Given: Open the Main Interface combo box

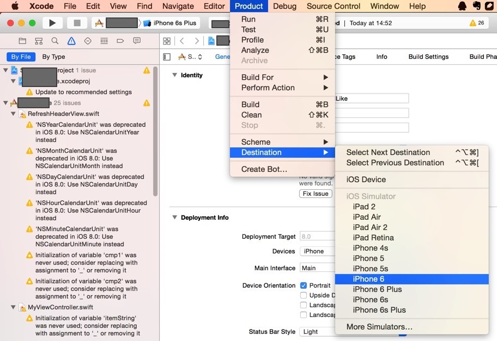Looking at the screenshot, I should pyautogui.click(x=317, y=268).
